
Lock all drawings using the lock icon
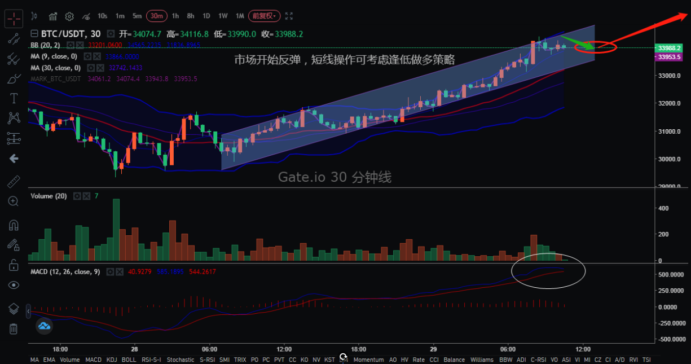pos(14,265)
